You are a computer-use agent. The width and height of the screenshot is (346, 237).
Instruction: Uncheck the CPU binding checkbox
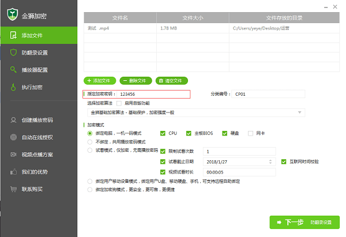[x=163, y=133]
